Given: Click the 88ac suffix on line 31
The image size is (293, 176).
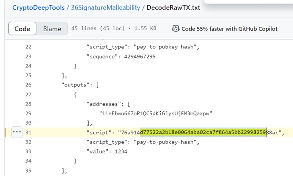Looking at the screenshot, I should tap(272, 133).
